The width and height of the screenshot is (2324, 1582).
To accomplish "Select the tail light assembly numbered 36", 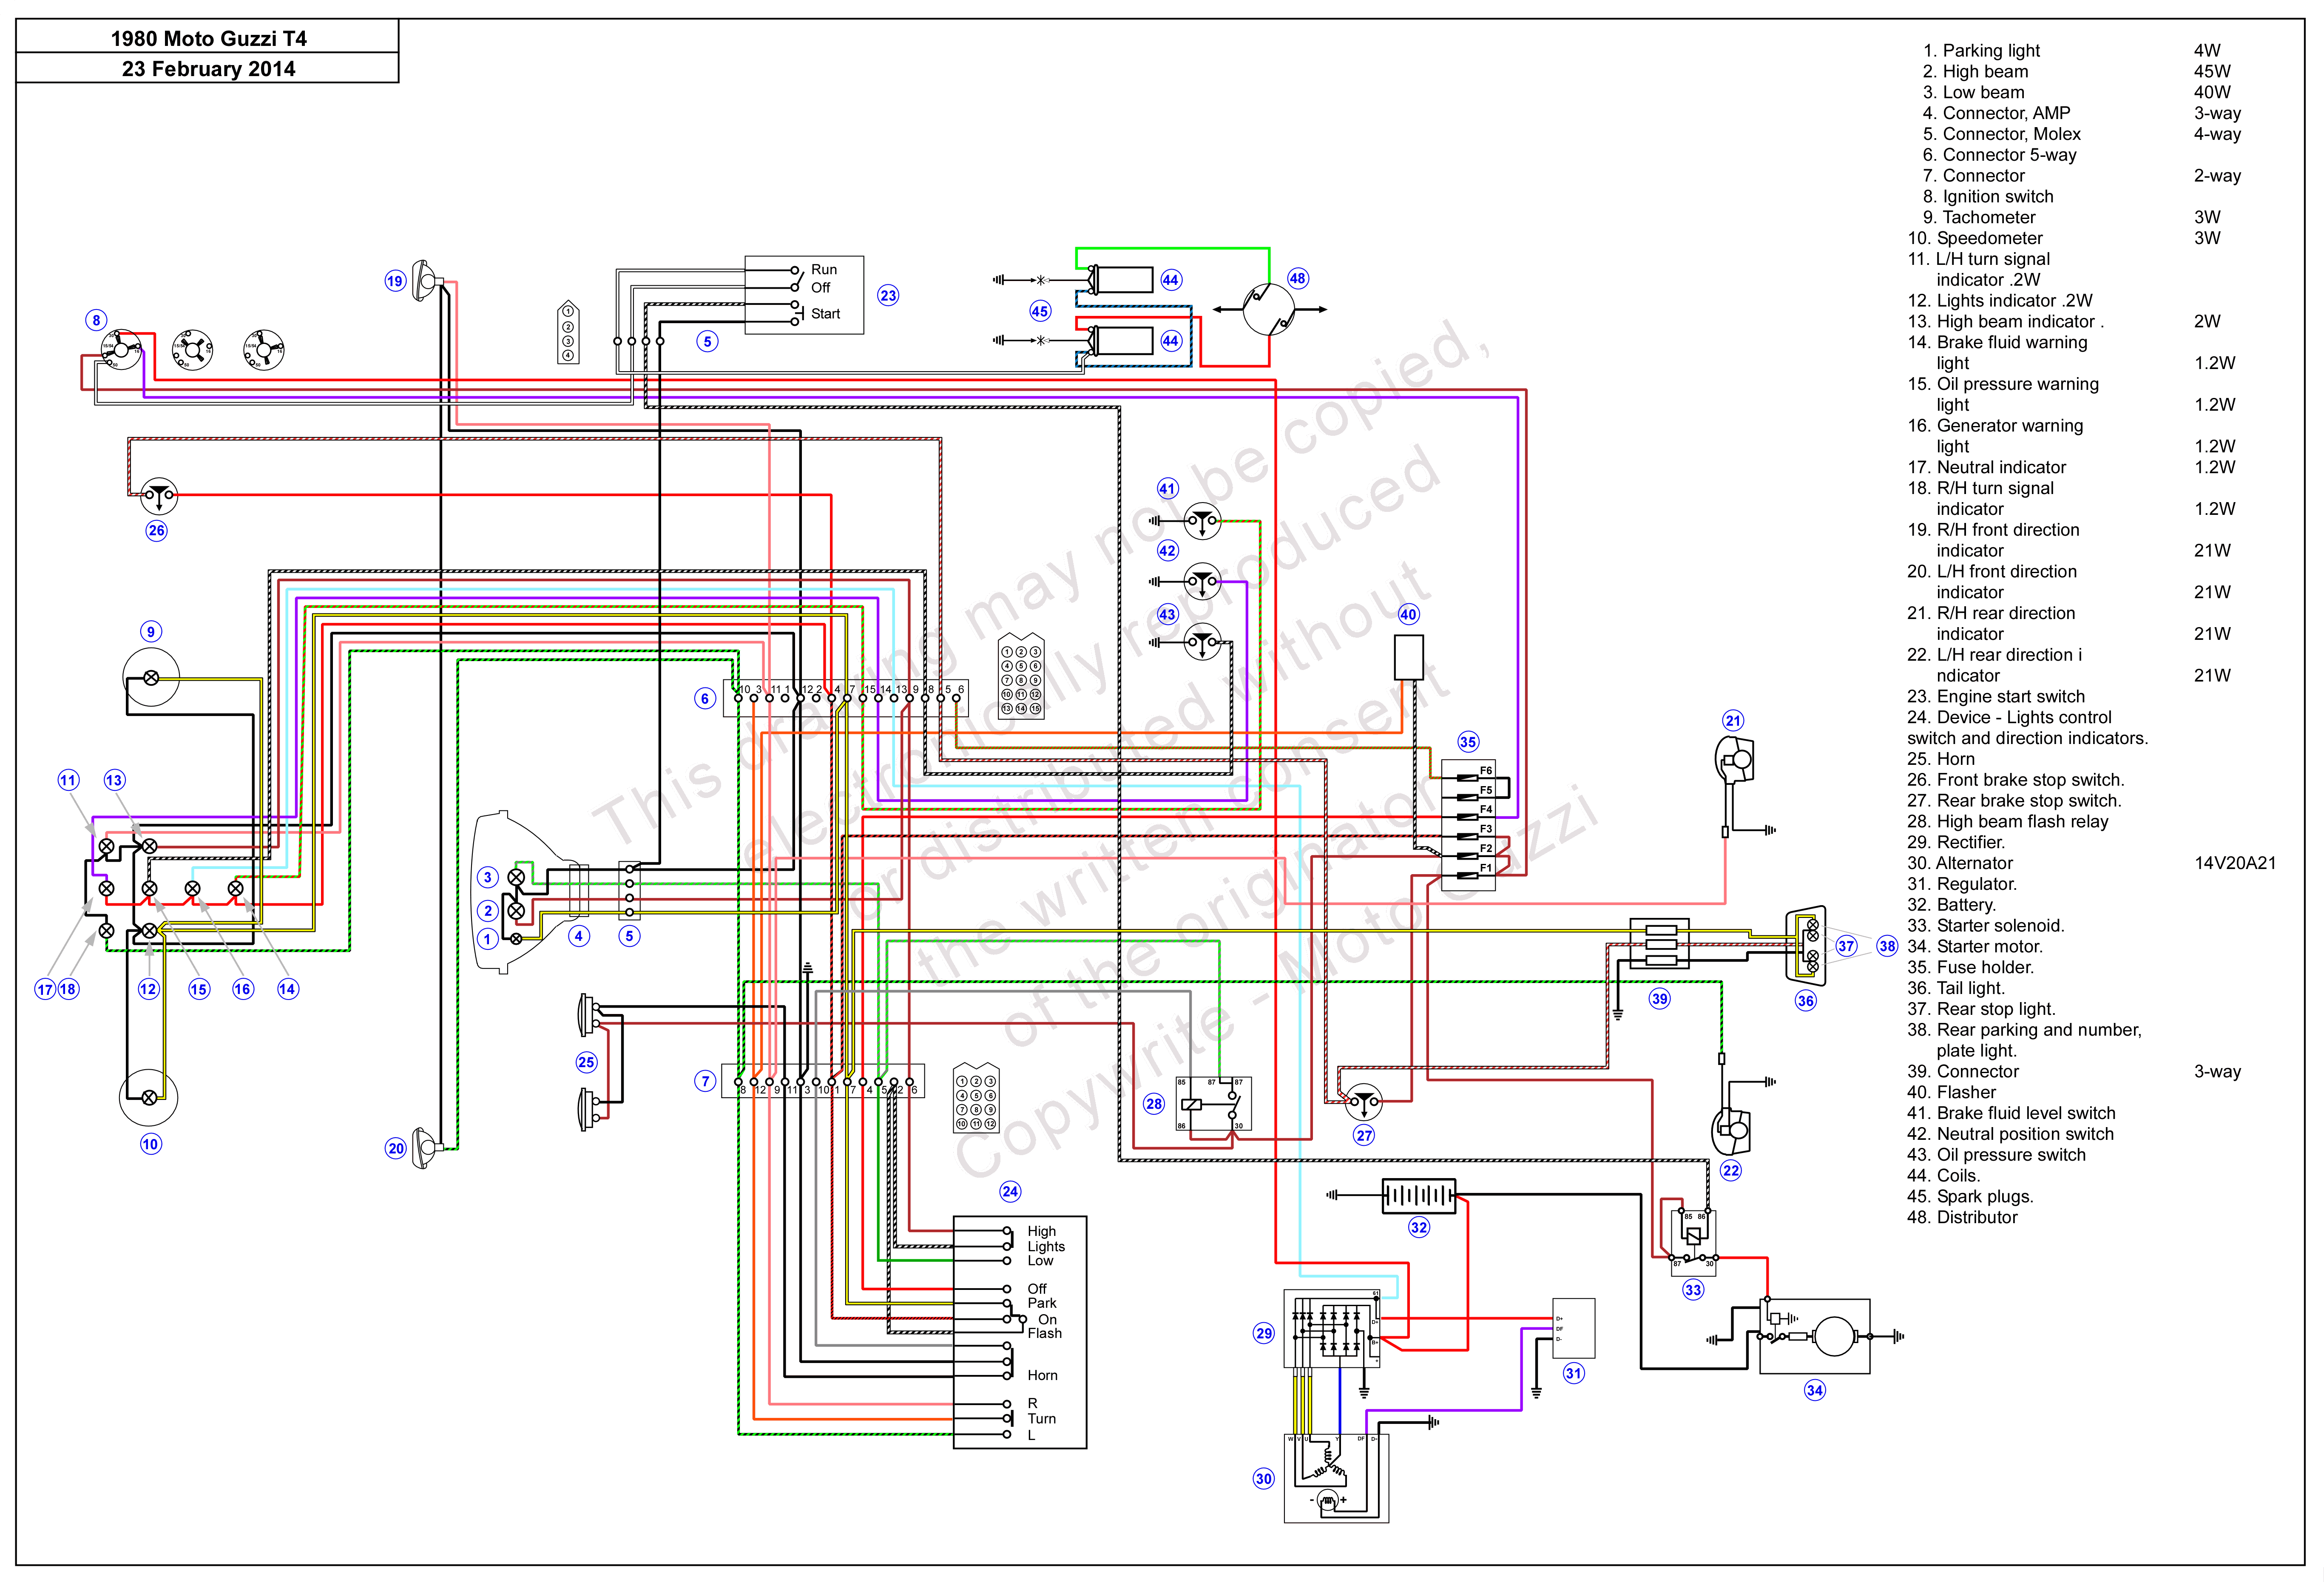I will (x=1806, y=945).
